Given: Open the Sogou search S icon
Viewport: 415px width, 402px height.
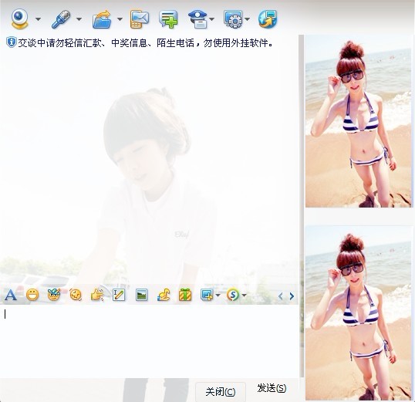Looking at the screenshot, I should pos(233,295).
